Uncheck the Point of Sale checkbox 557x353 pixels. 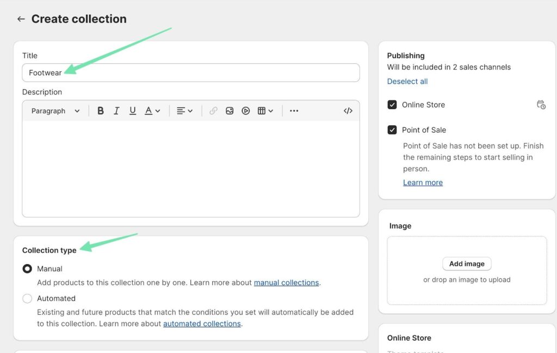click(x=392, y=130)
